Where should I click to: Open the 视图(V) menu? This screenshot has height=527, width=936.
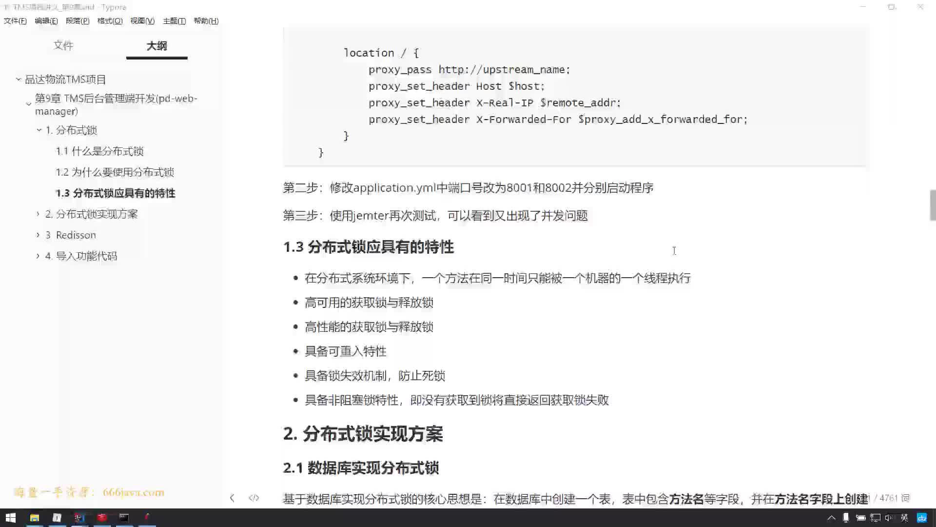(142, 21)
